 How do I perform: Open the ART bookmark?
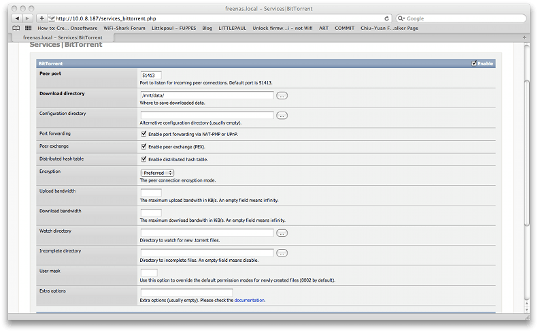pyautogui.click(x=324, y=28)
